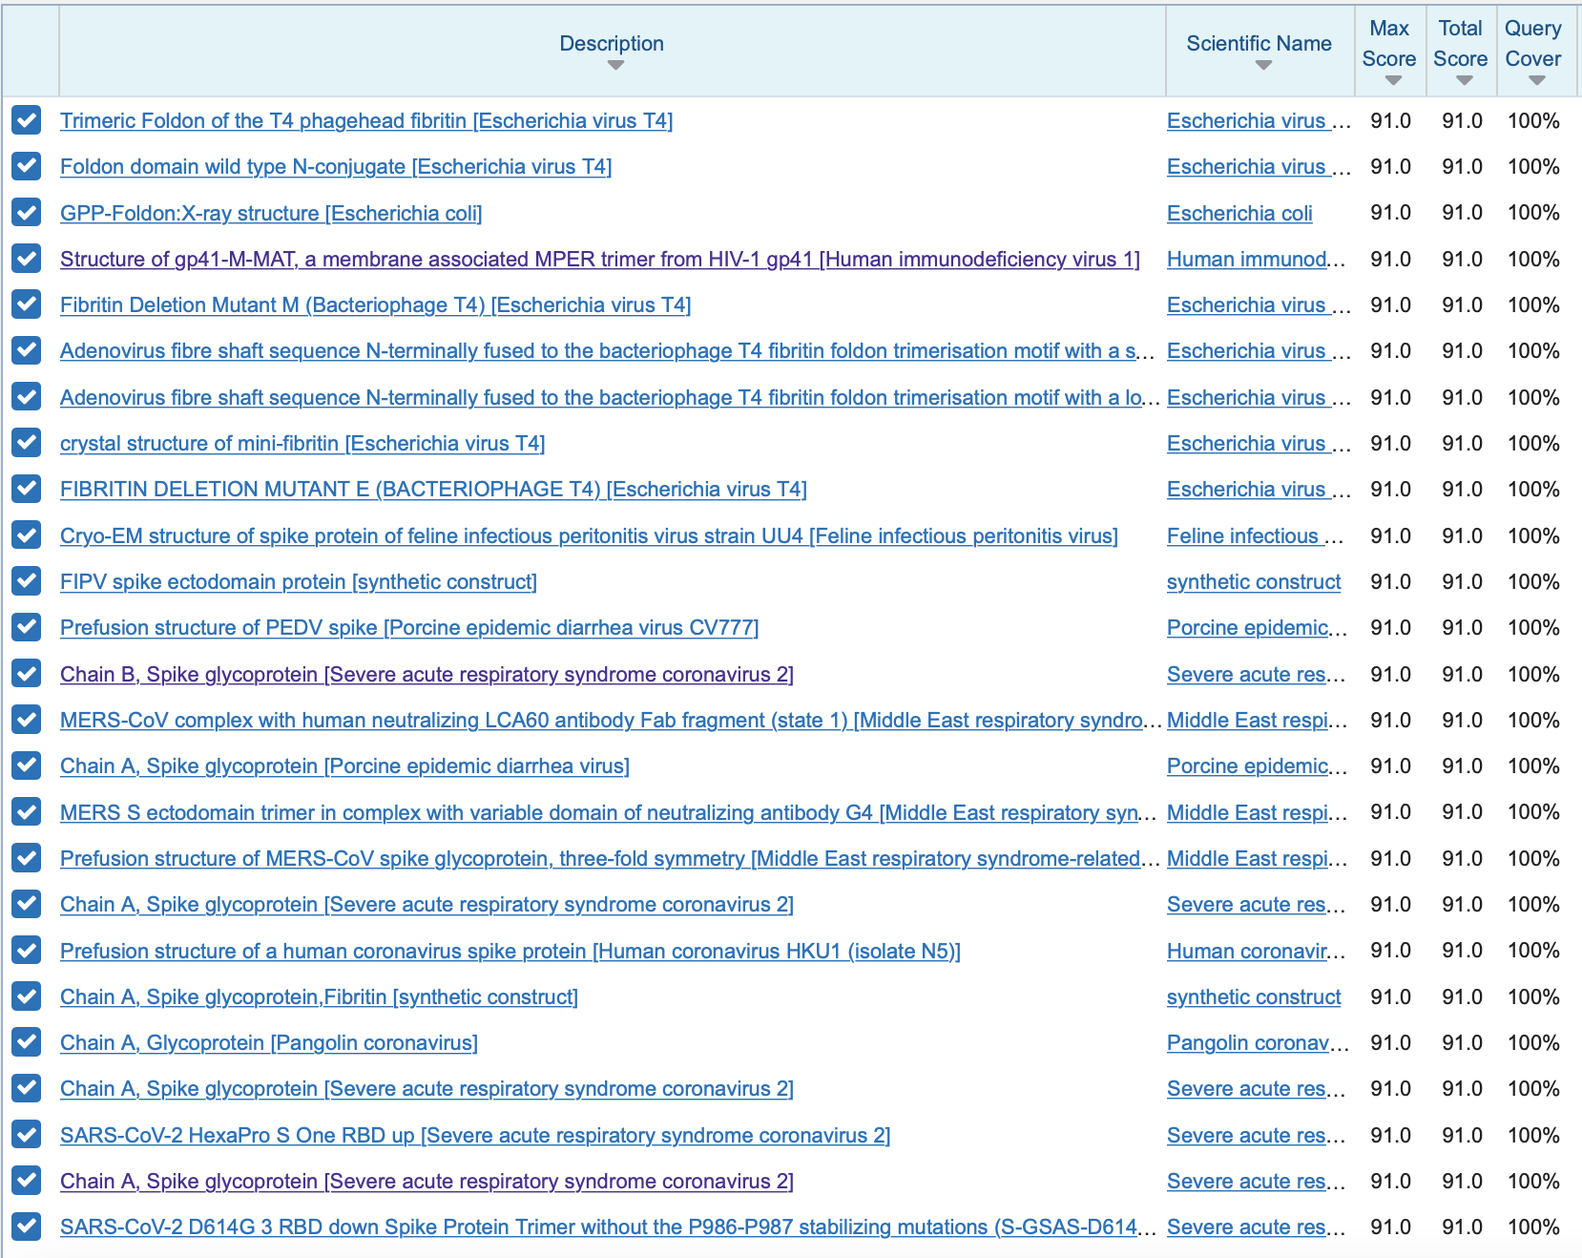Viewport: 1582px width, 1258px height.
Task: Uncheck the FIPV spike ectodomain protein row
Action: point(27,581)
